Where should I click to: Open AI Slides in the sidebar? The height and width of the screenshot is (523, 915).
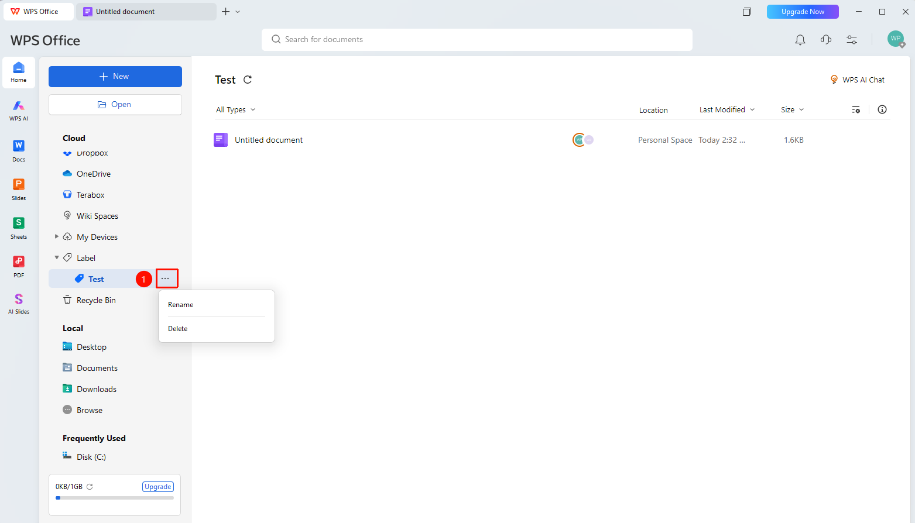point(19,304)
